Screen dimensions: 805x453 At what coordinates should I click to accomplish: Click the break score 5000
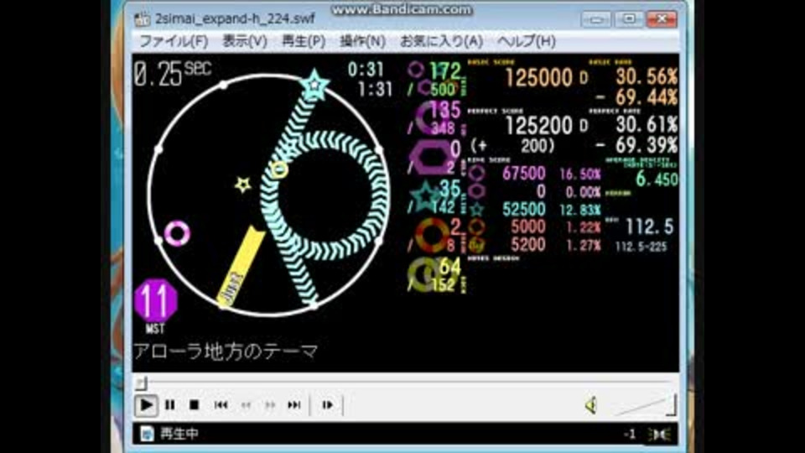[x=527, y=226]
